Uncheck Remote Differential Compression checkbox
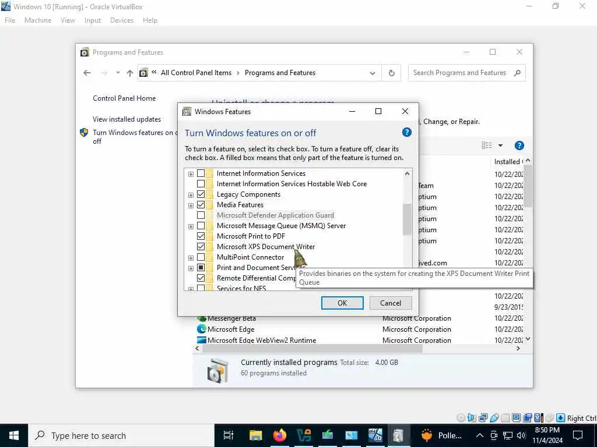The height and width of the screenshot is (447, 597). (x=201, y=278)
